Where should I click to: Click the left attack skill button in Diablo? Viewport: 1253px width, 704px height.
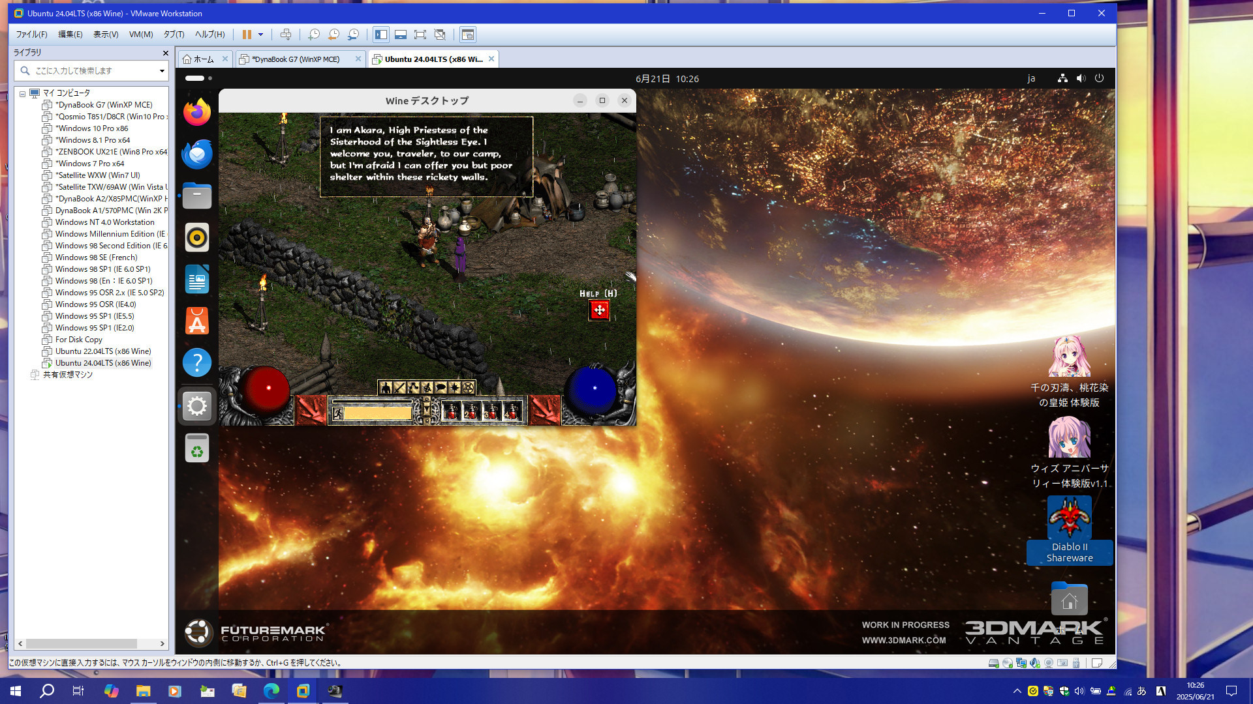coord(311,410)
